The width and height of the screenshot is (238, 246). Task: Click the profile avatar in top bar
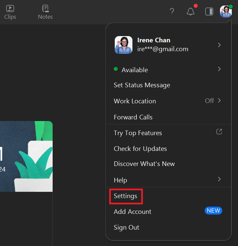pyautogui.click(x=226, y=11)
